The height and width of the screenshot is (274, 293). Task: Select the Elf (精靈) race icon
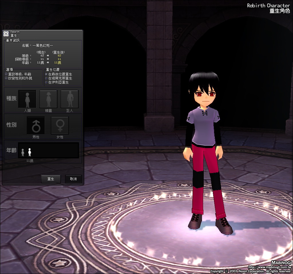(48, 99)
